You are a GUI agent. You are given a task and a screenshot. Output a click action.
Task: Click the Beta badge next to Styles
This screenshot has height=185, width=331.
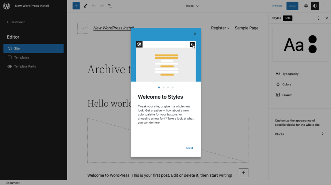click(287, 18)
